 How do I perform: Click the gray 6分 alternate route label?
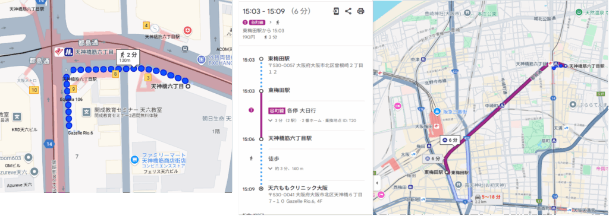point(432,158)
